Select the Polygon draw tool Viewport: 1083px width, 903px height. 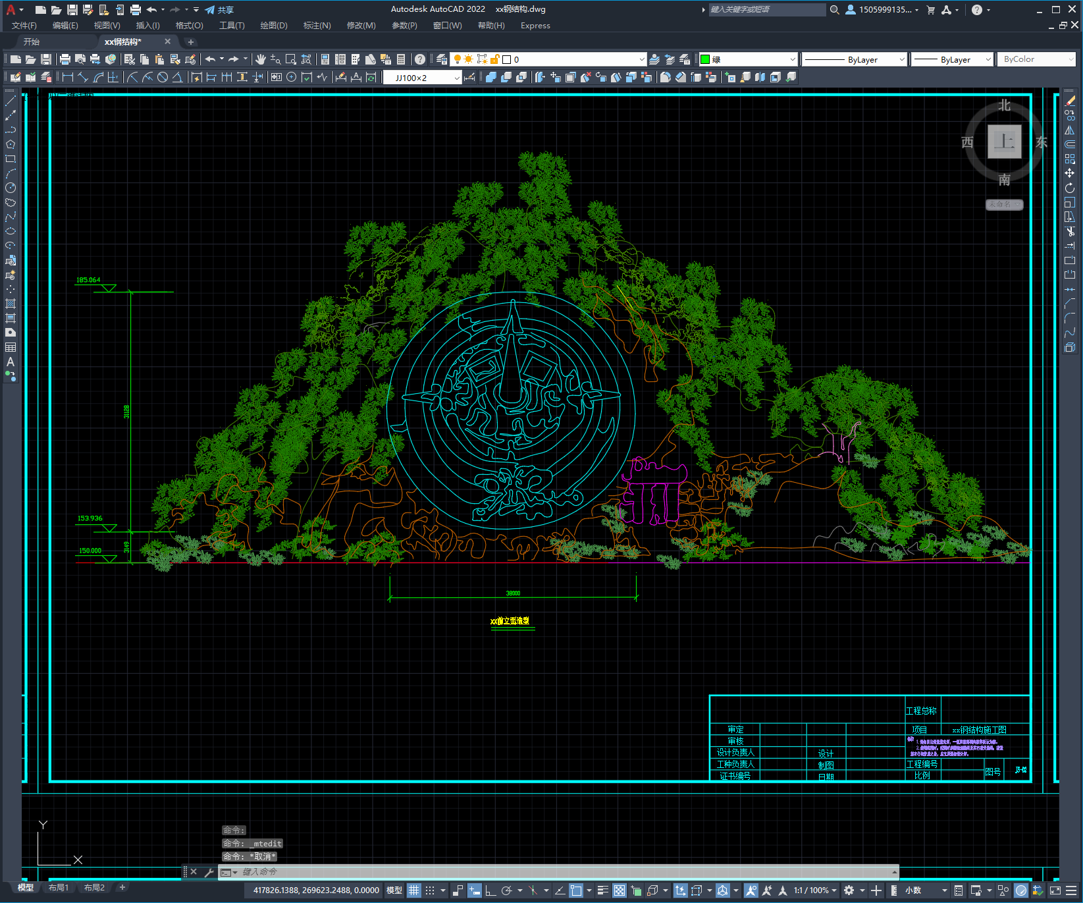[x=11, y=144]
